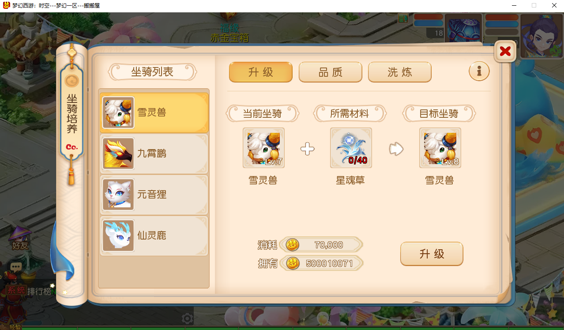
Task: Click the 升级 upgrade button
Action: 432,254
